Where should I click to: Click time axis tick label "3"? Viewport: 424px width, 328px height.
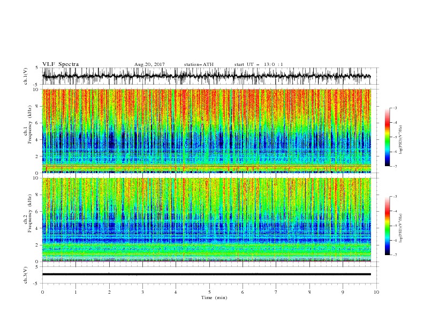[x=142, y=292]
